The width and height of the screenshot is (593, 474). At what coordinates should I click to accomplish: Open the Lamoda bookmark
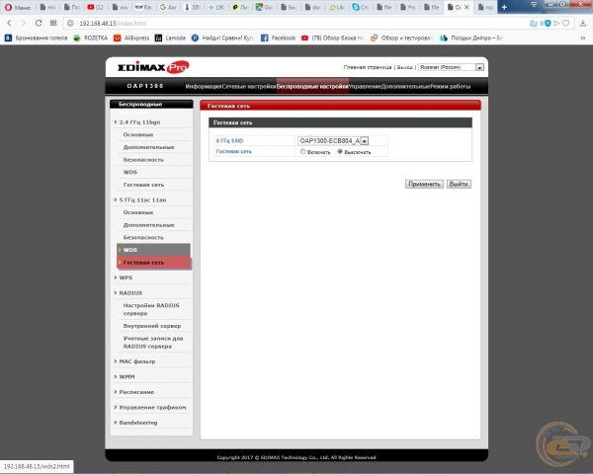(171, 38)
